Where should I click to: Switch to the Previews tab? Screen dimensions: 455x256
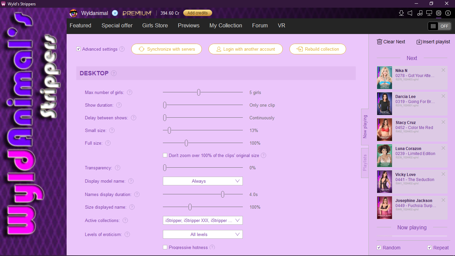pyautogui.click(x=189, y=25)
